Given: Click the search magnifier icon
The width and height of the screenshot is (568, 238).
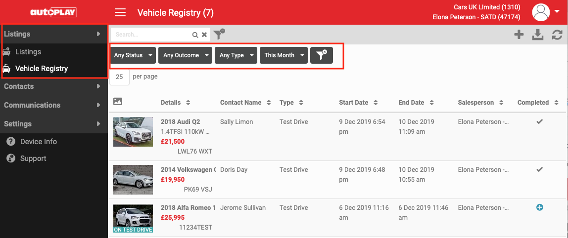Looking at the screenshot, I should (x=195, y=35).
